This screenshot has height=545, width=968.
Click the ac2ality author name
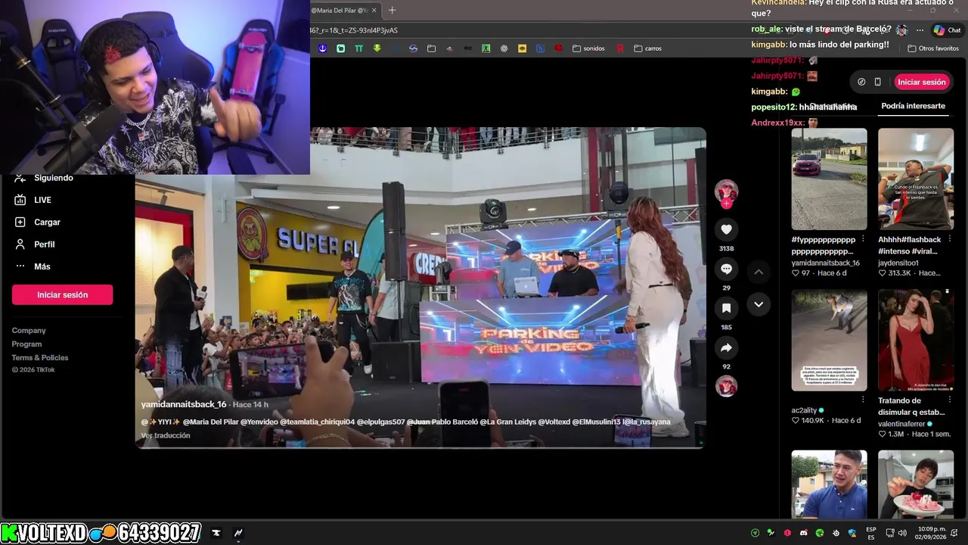pyautogui.click(x=804, y=410)
